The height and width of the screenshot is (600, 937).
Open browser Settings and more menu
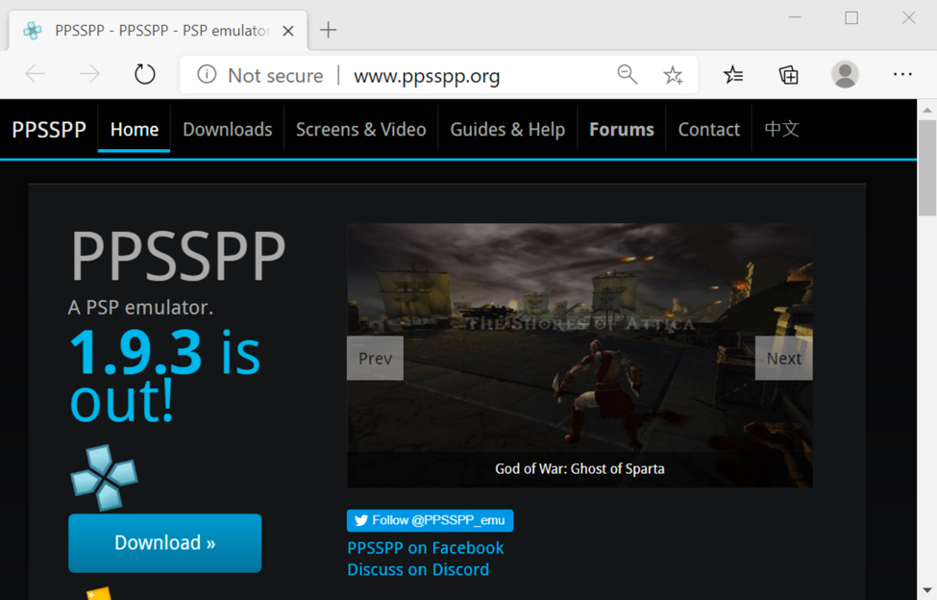point(901,75)
